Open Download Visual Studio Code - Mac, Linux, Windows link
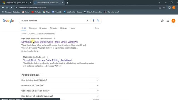Image resolution: width=178 pixels, height=100 pixels. [x=50, y=42]
